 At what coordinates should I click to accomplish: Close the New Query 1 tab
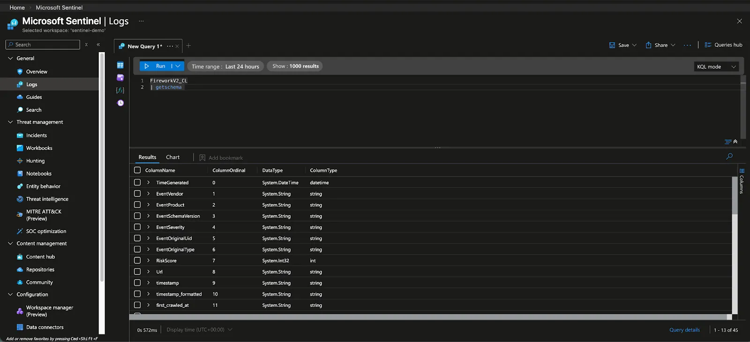pos(177,46)
